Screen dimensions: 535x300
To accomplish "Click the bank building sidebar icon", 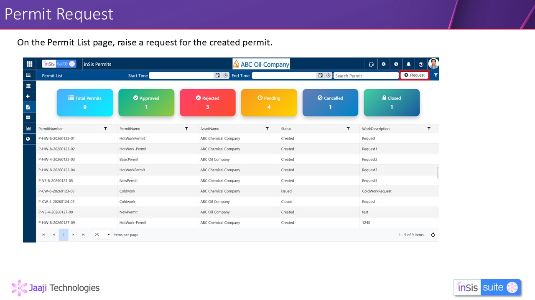I will [x=28, y=86].
